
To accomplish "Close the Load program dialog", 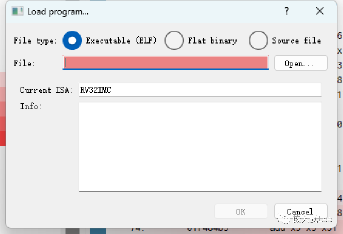I will tap(320, 11).
